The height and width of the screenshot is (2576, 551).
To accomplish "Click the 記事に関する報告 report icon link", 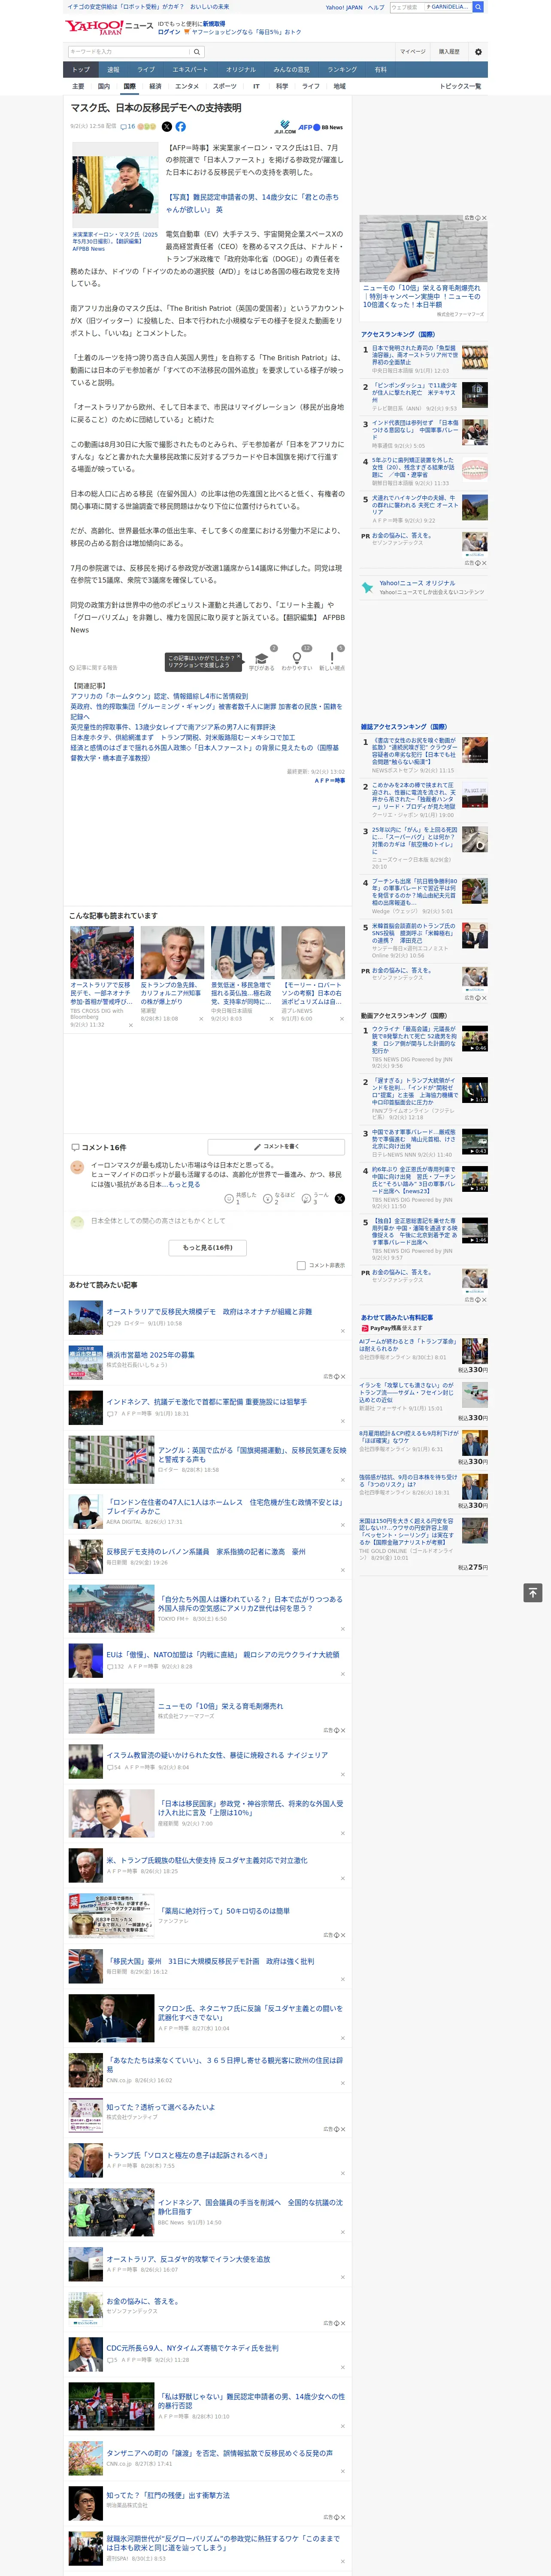I will [x=93, y=668].
